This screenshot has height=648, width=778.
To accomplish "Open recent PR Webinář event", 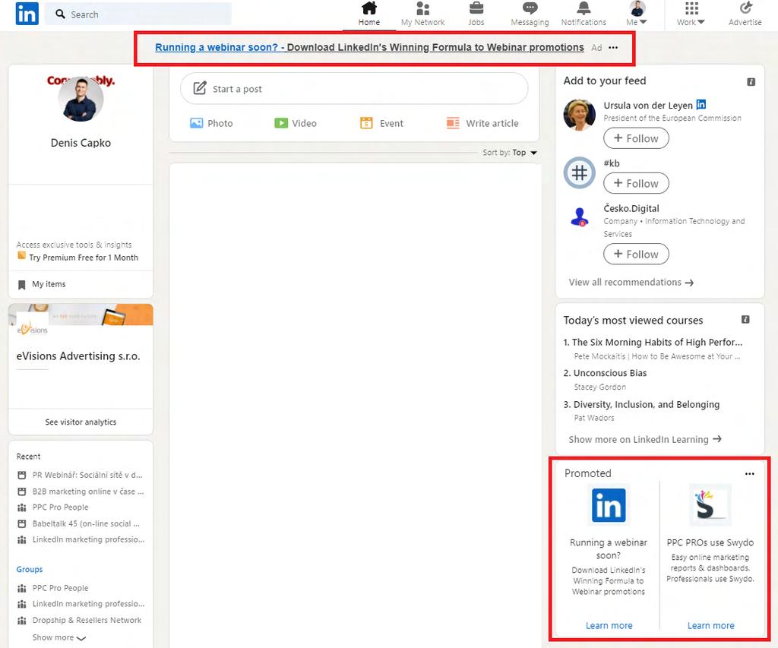I will (x=87, y=475).
